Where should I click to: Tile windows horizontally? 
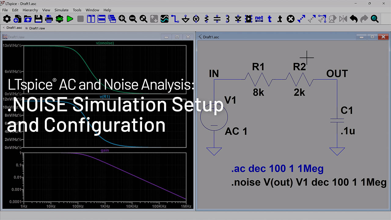coord(101,19)
